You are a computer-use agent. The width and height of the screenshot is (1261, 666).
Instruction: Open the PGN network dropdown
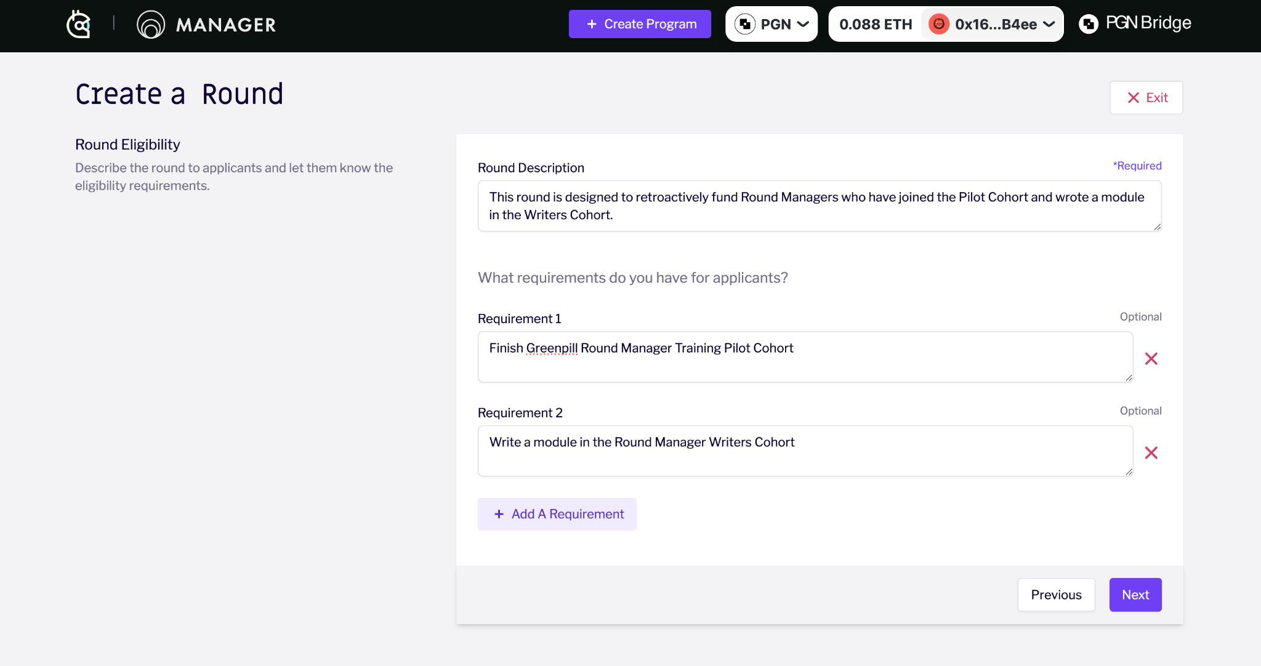click(772, 24)
